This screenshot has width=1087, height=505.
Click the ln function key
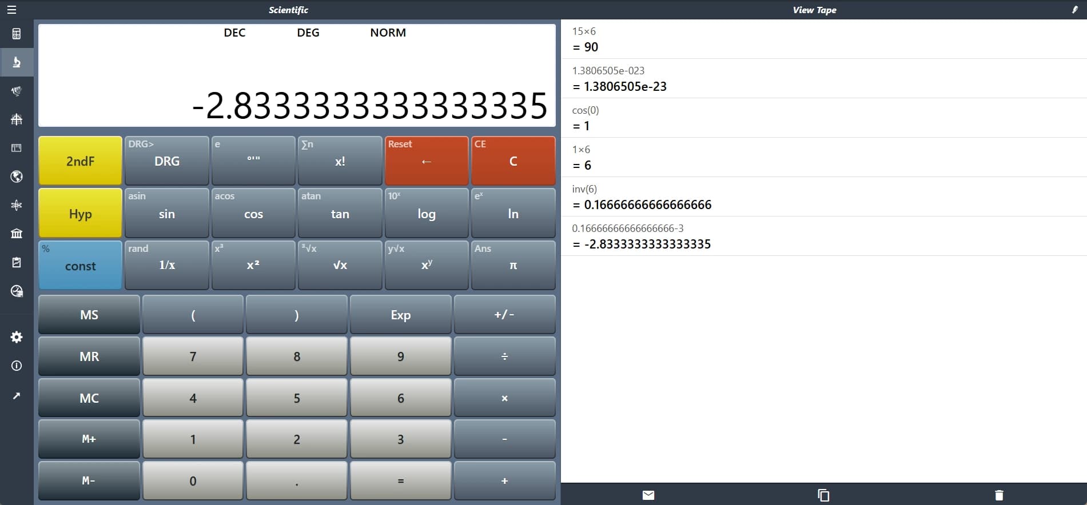coord(513,213)
